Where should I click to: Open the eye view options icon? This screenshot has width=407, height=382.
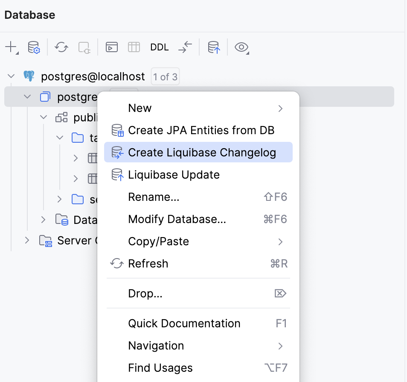[x=241, y=47]
